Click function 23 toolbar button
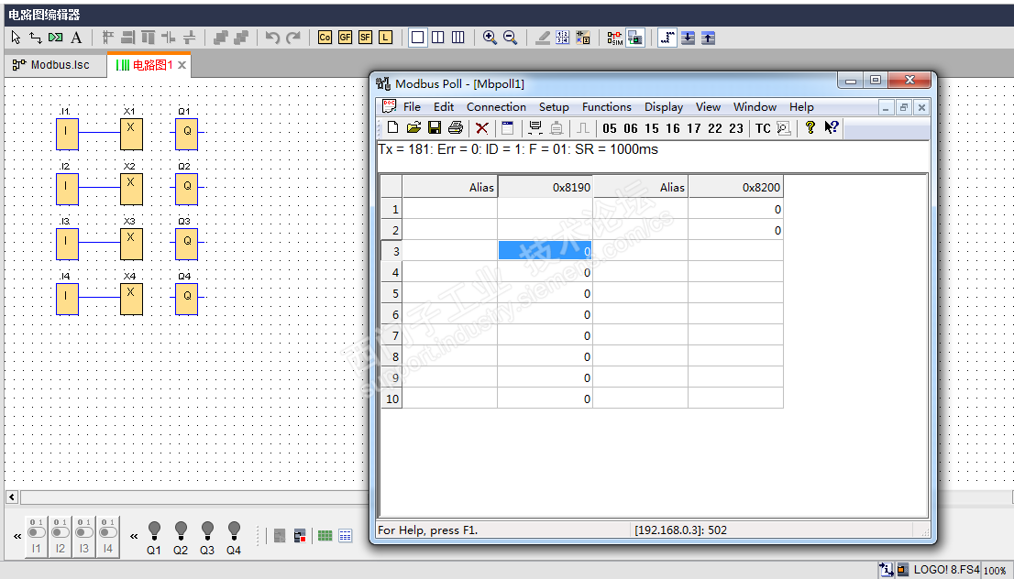Viewport: 1014px width, 579px height. point(736,128)
